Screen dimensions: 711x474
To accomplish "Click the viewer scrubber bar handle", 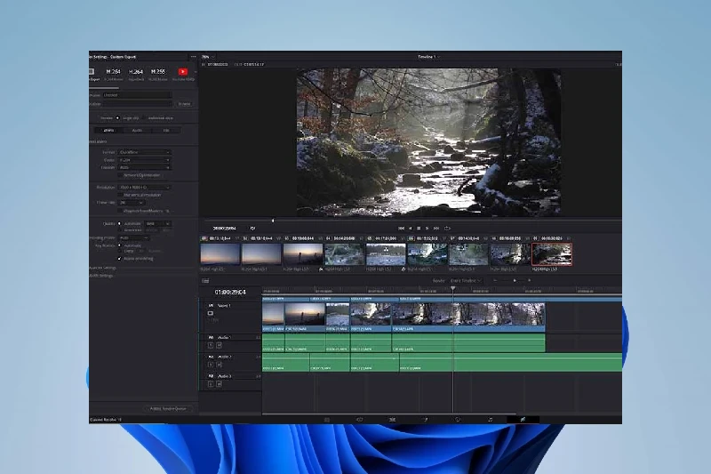I will (273, 221).
